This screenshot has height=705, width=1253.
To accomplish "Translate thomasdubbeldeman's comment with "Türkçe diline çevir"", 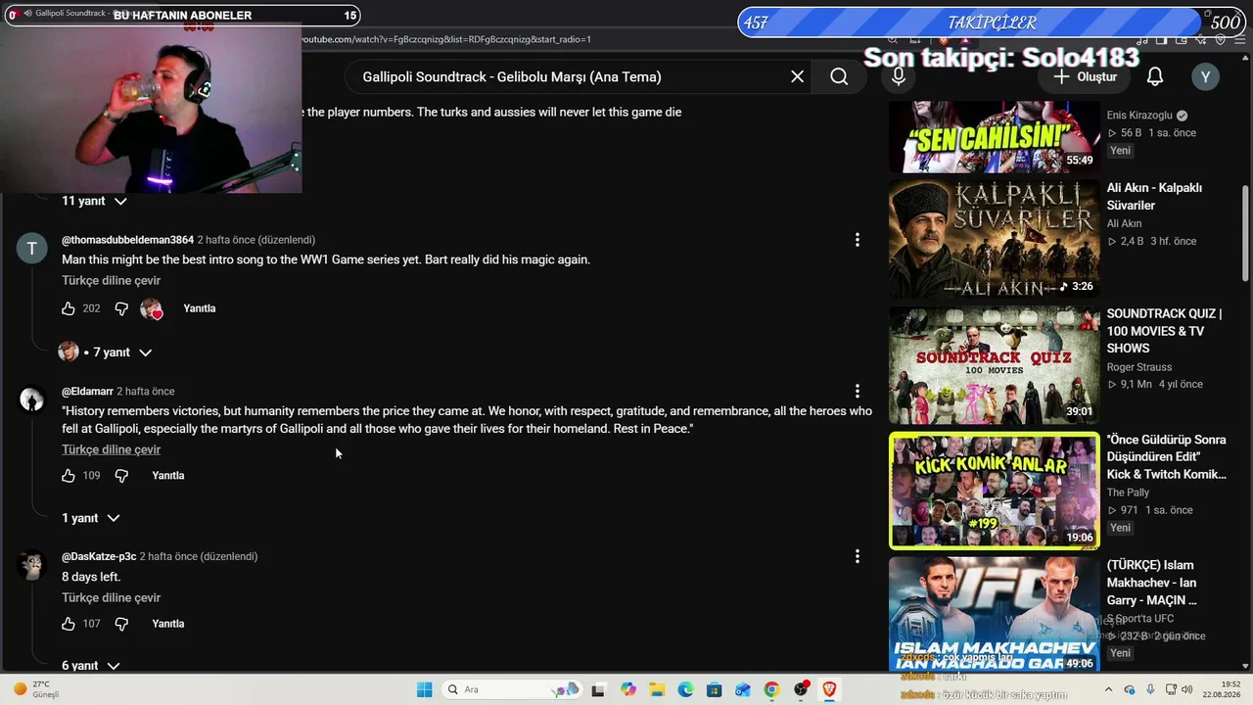I will (x=111, y=281).
